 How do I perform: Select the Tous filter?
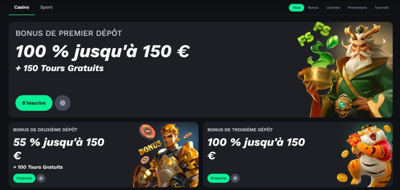(296, 8)
